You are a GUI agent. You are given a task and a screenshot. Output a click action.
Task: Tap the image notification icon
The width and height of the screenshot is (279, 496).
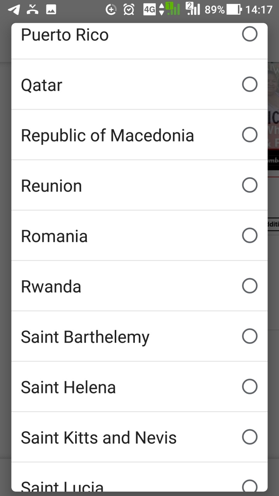point(51,9)
